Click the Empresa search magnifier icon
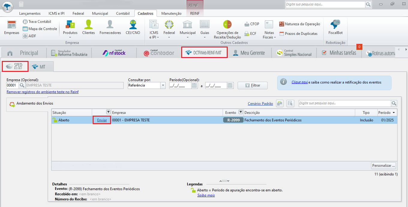408x207 pixels. (22, 86)
